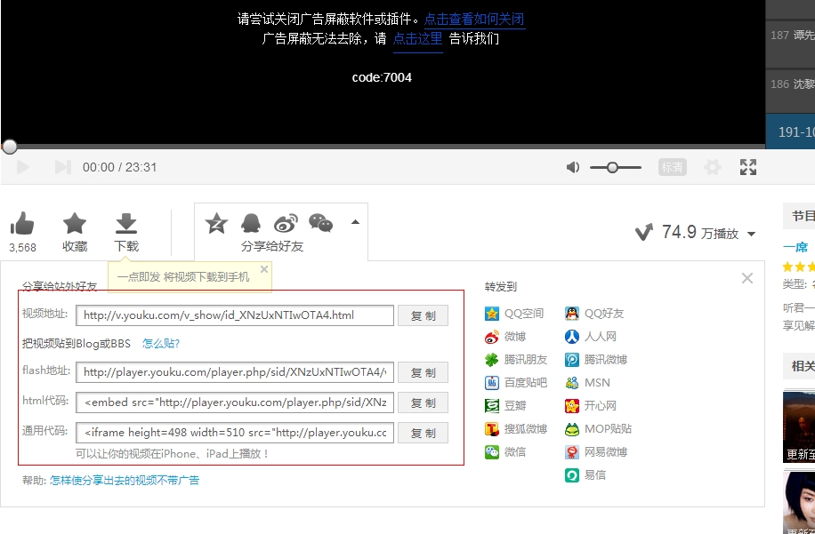Share to QQ空间 from the share tab icons
Screen dimensions: 815x534
216,224
